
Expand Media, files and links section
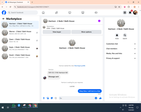tap(121, 53)
